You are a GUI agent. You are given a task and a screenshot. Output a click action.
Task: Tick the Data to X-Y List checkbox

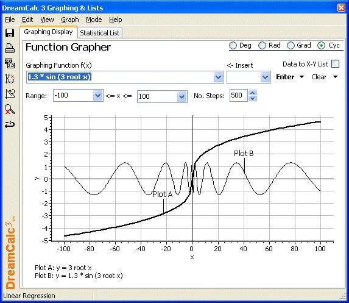[335, 64]
